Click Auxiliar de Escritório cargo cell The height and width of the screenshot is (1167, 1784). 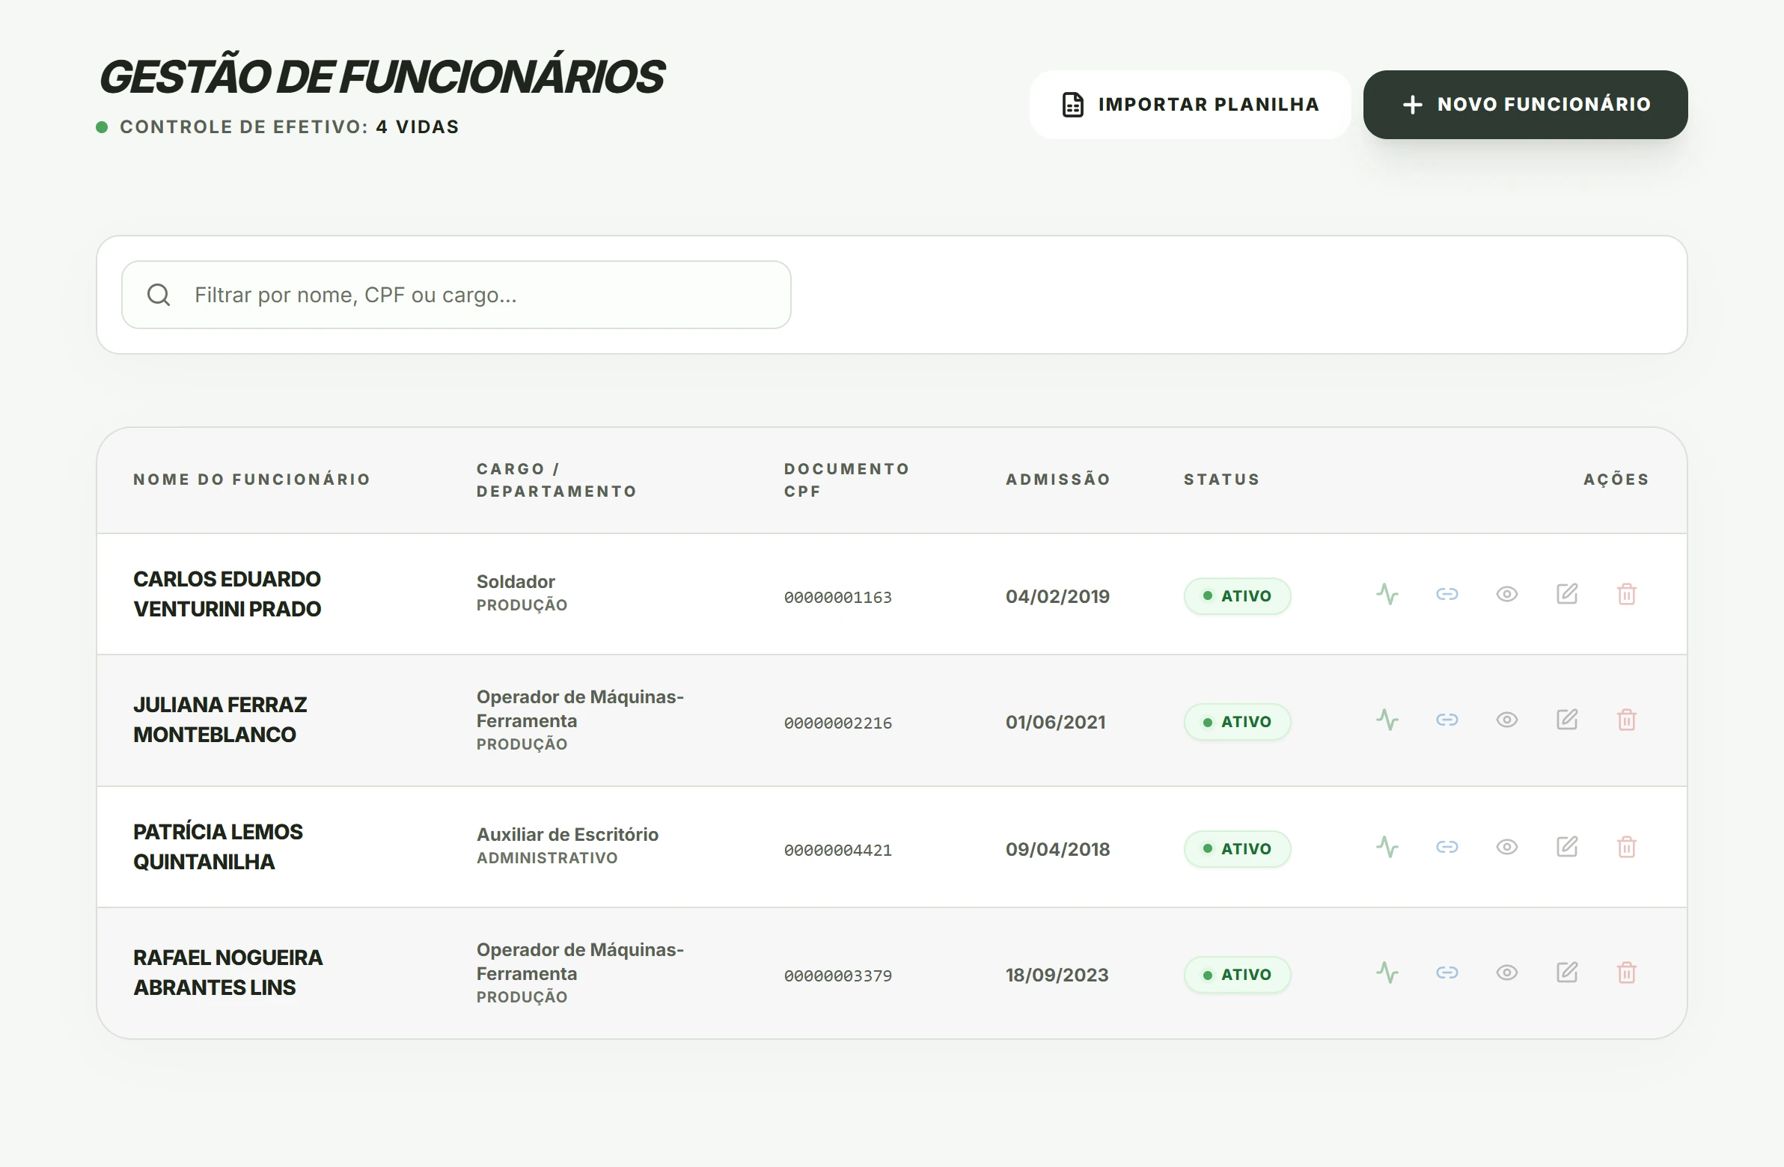click(567, 834)
